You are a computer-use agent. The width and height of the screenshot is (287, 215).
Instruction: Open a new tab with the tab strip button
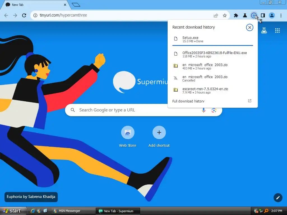76,5
